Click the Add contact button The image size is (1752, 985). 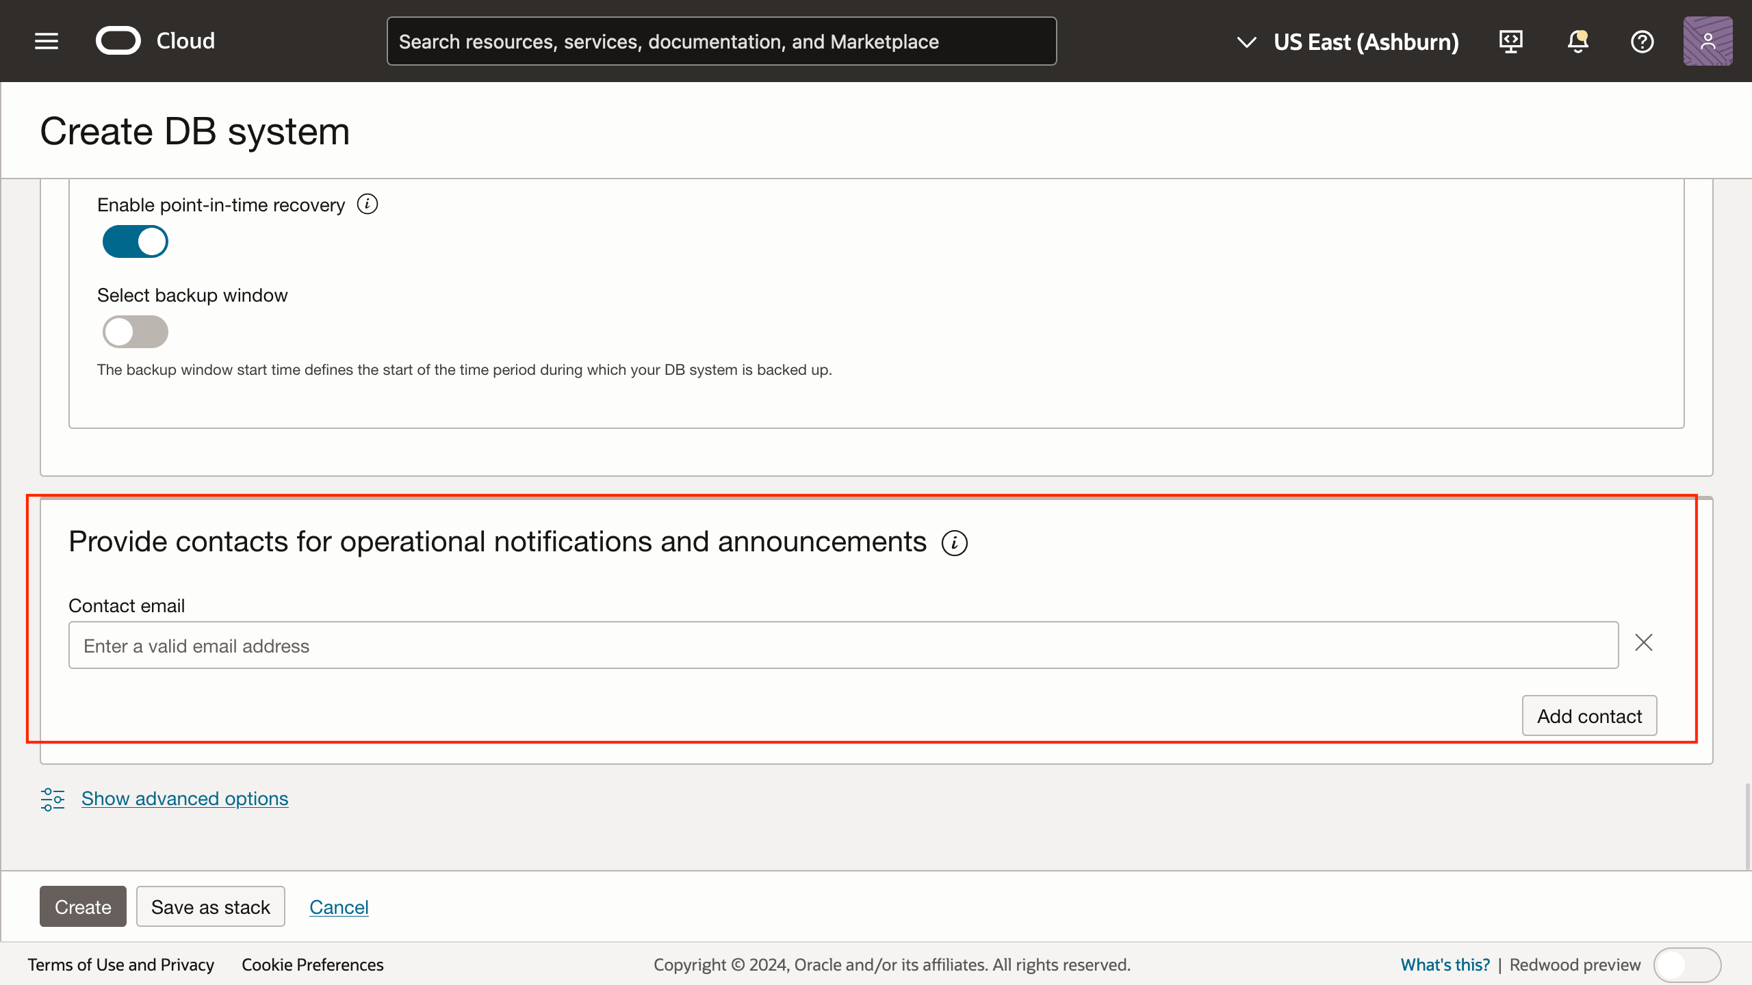point(1589,715)
